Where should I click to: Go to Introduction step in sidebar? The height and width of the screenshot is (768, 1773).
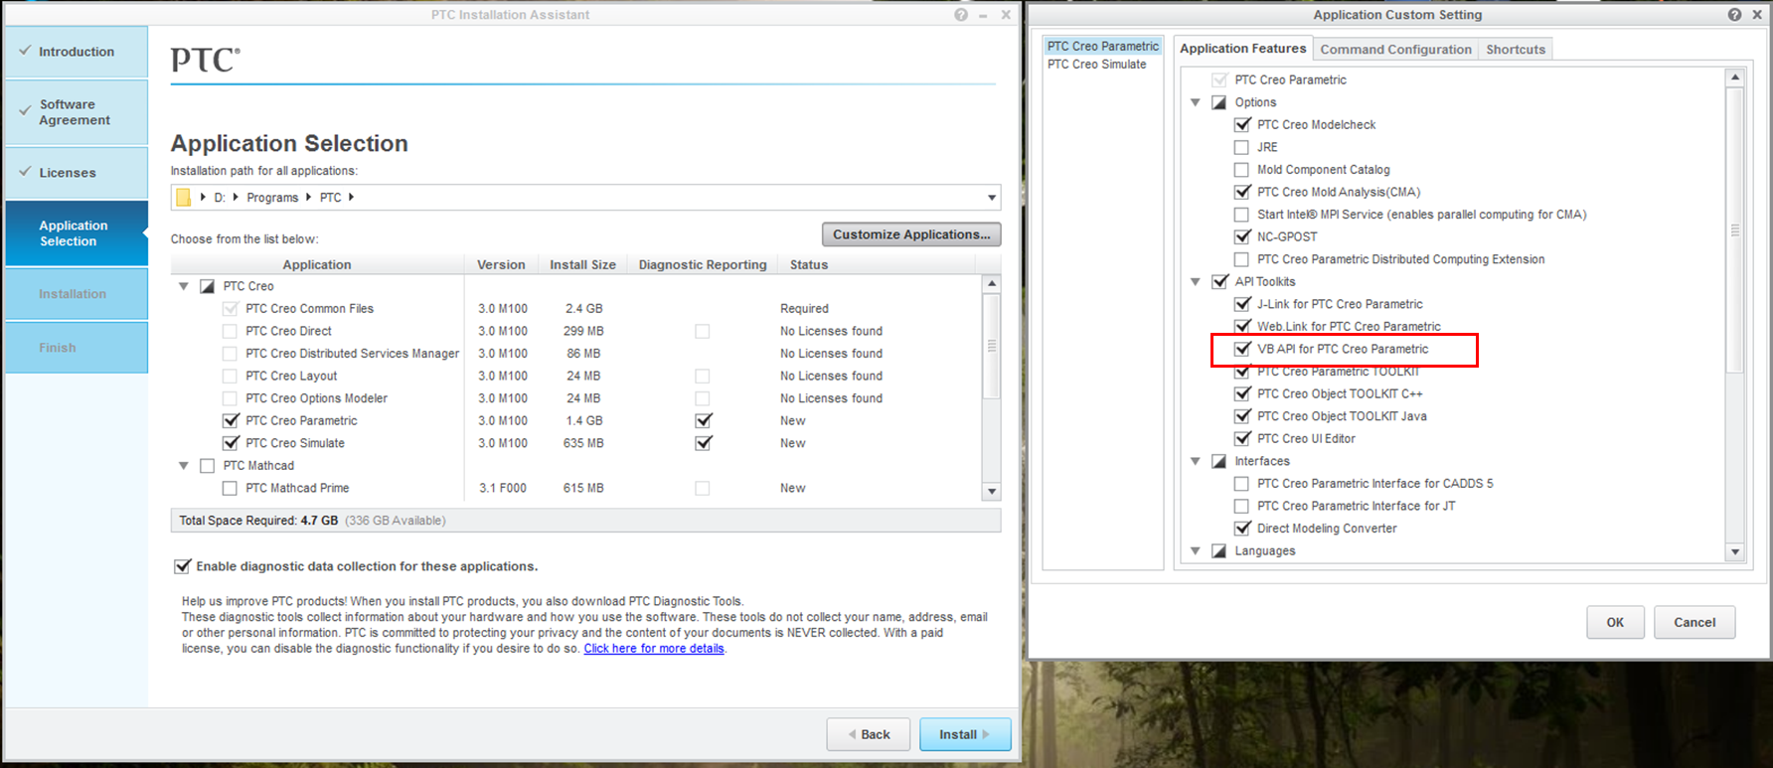[x=77, y=52]
